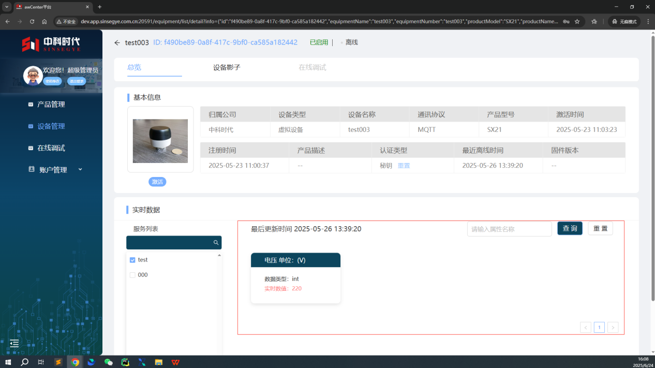Viewport: 655px width, 368px height.
Task: Reload the page with the refresh icon
Action: 32,22
